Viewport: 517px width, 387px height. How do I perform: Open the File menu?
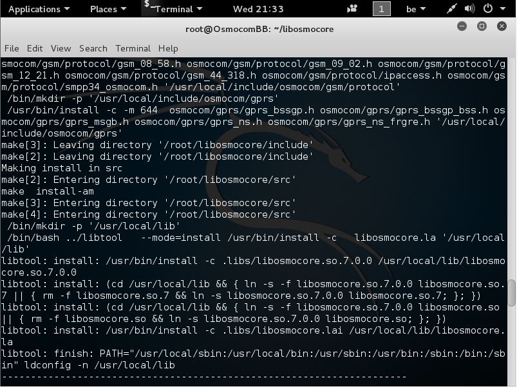[x=12, y=48]
